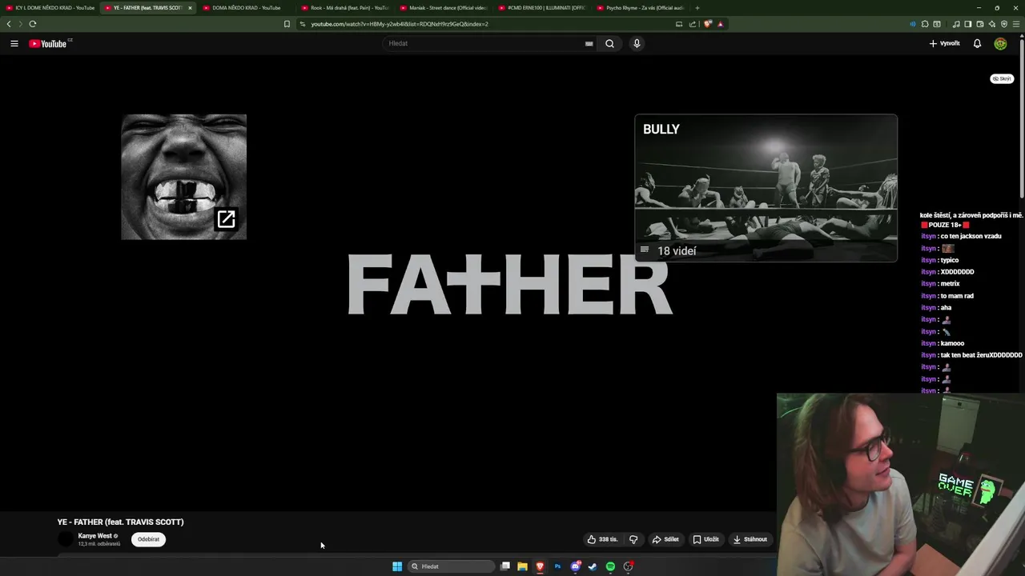Image resolution: width=1025 pixels, height=576 pixels.
Task: Click the address bar URL
Action: pos(400,24)
